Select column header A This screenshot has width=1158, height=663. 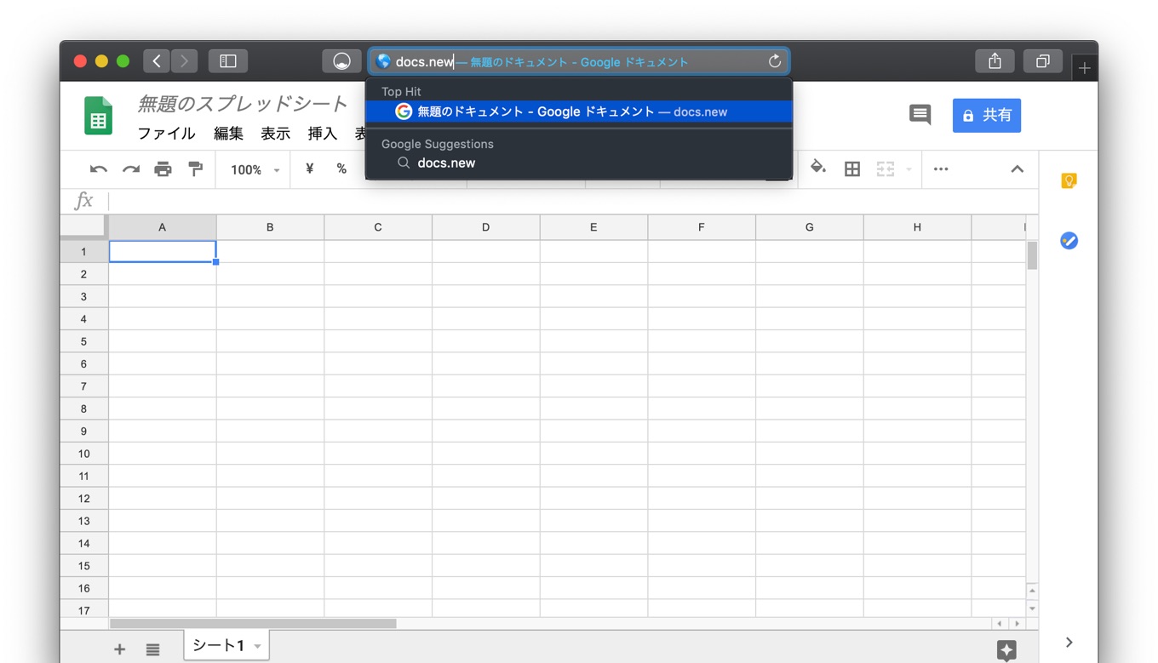[162, 227]
